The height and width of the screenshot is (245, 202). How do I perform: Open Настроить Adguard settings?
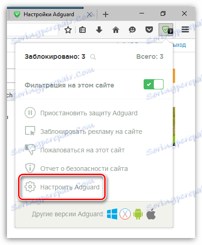(x=62, y=187)
